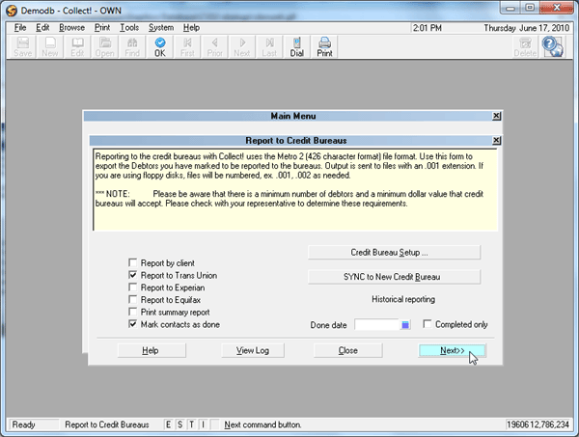Open the Tools menu
Screen dimensions: 579x437
click(129, 28)
